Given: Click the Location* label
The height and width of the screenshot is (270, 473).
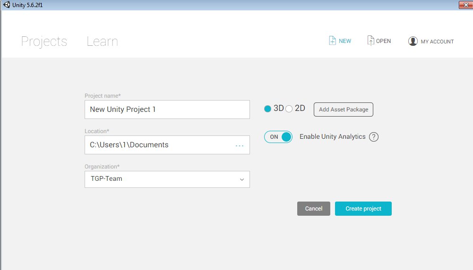Looking at the screenshot, I should point(97,131).
